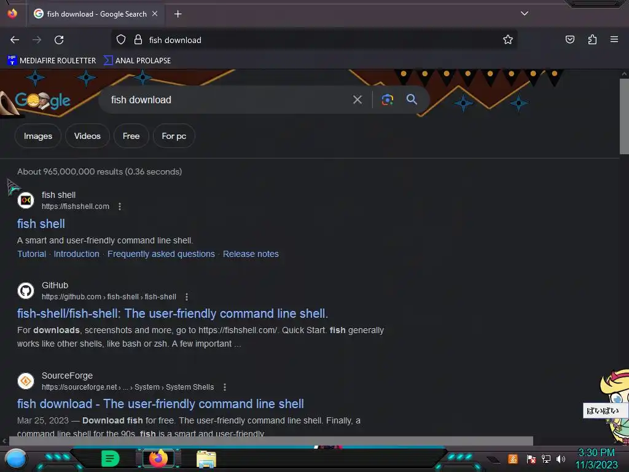
Task: Open the Start orb menu
Action: 16,458
